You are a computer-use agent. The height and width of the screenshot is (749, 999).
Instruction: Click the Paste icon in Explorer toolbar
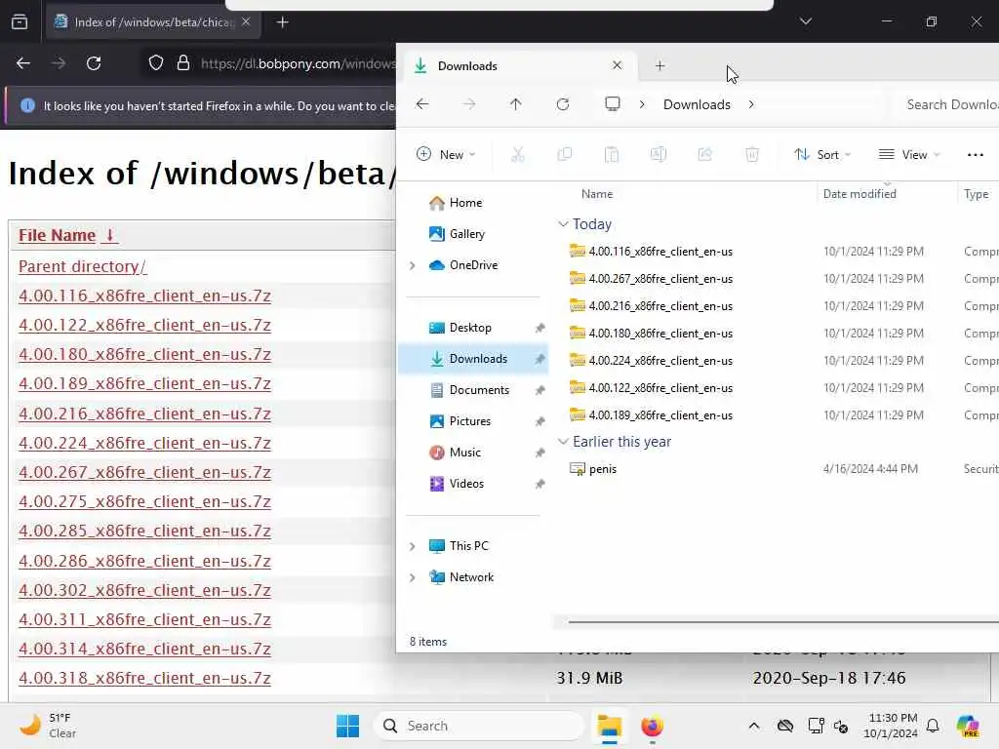coord(612,154)
